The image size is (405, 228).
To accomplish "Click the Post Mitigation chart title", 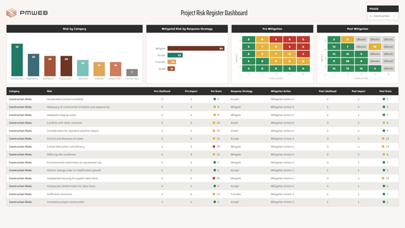I will tap(358, 28).
